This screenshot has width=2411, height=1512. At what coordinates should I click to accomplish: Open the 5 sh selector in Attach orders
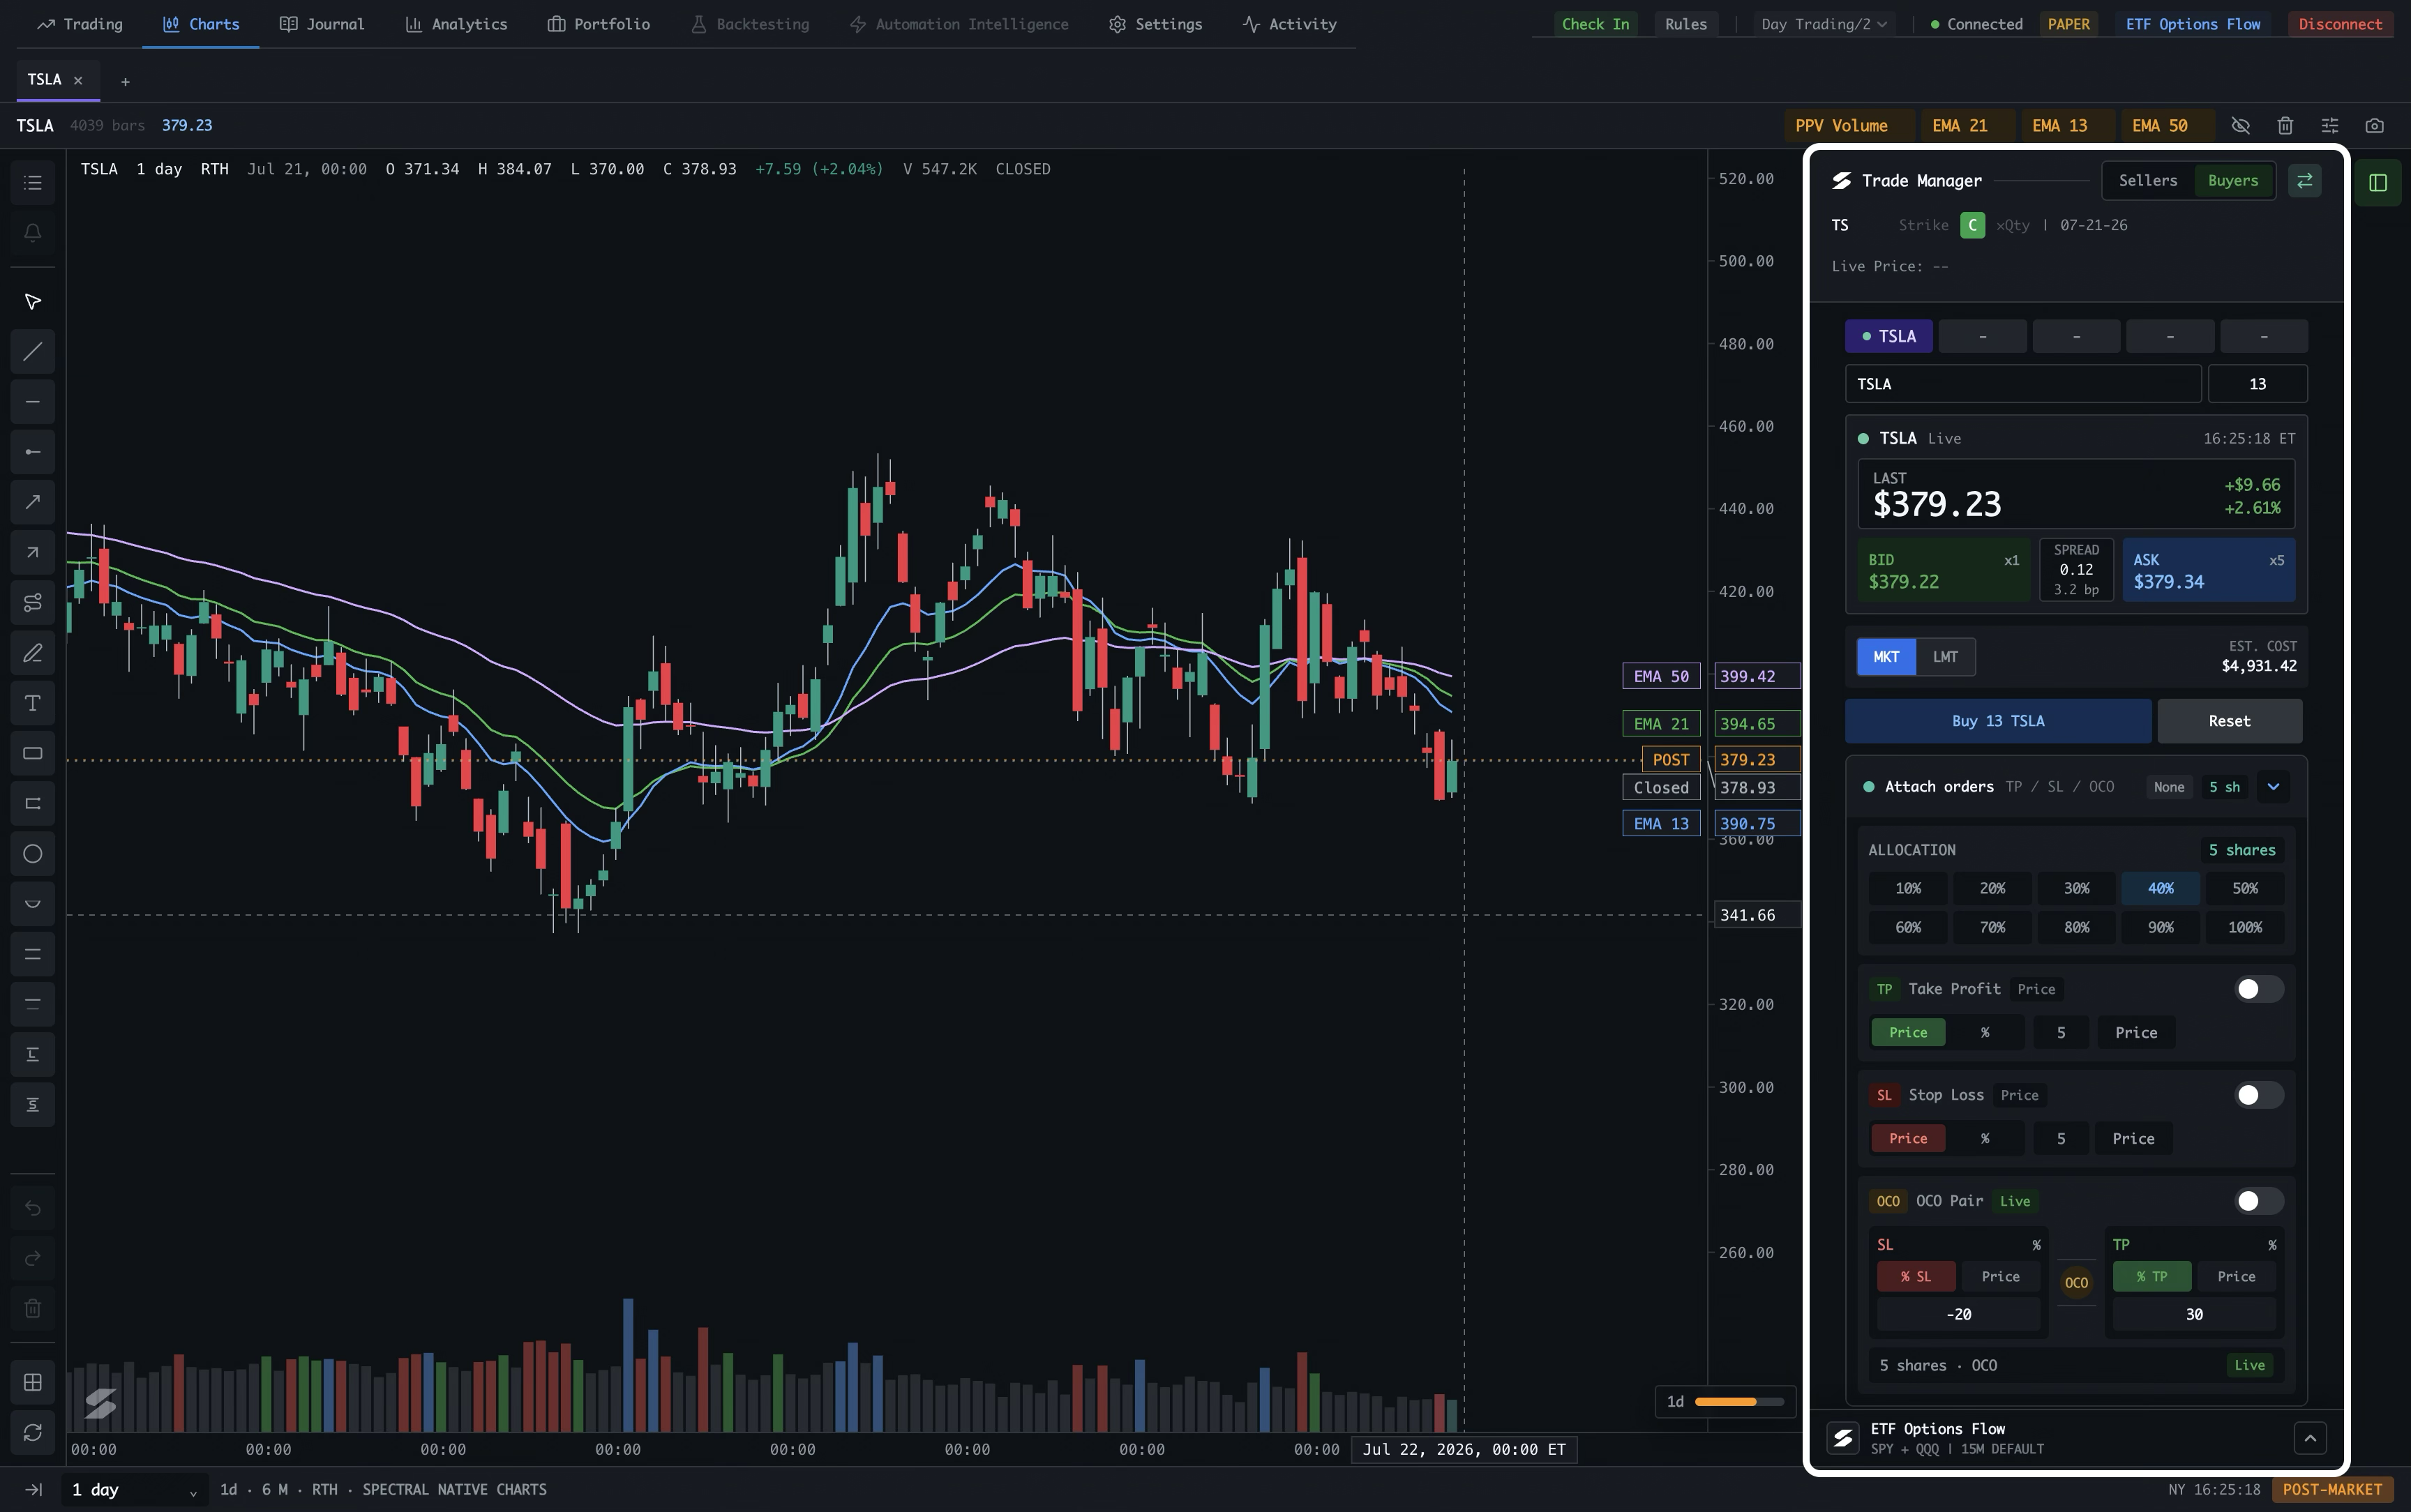2224,787
